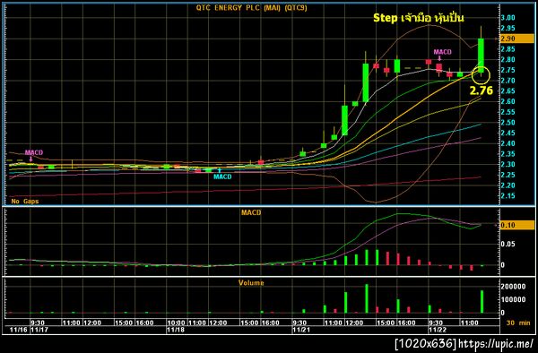
Task: Select the No Gaps label
Action: [25, 202]
